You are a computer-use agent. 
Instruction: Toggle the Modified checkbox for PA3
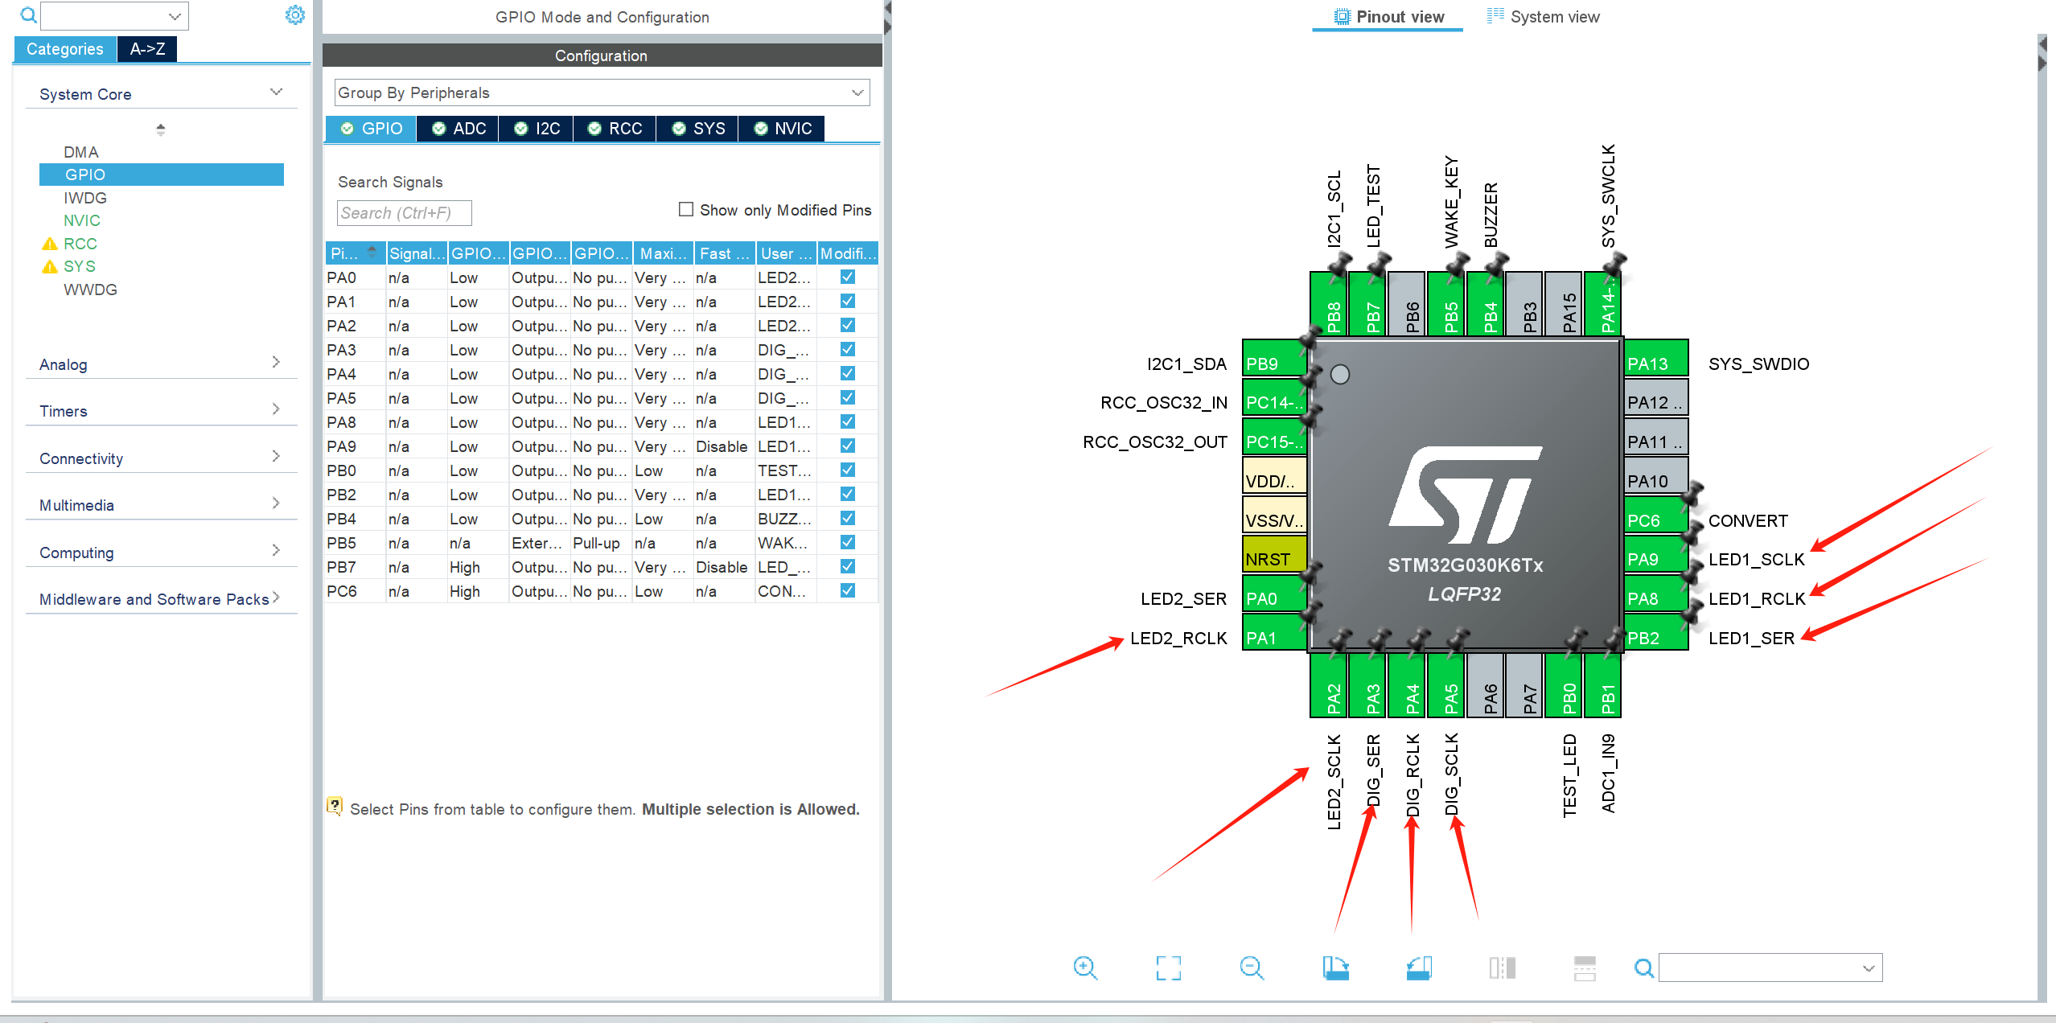[x=847, y=349]
